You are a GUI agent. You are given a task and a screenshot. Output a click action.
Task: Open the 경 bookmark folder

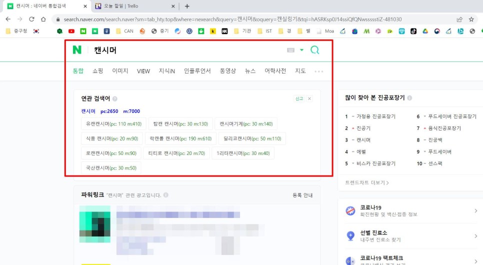284,31
